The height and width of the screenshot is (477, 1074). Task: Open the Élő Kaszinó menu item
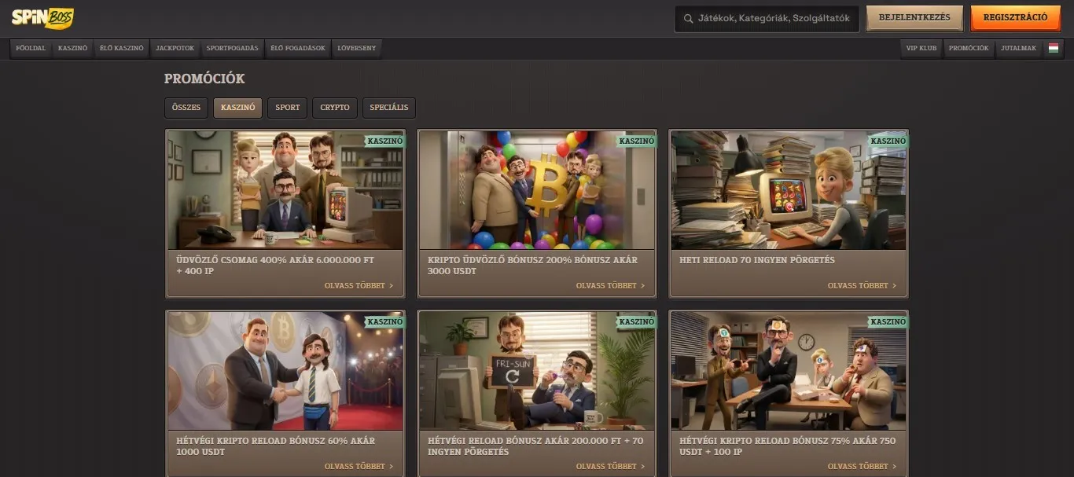point(122,48)
